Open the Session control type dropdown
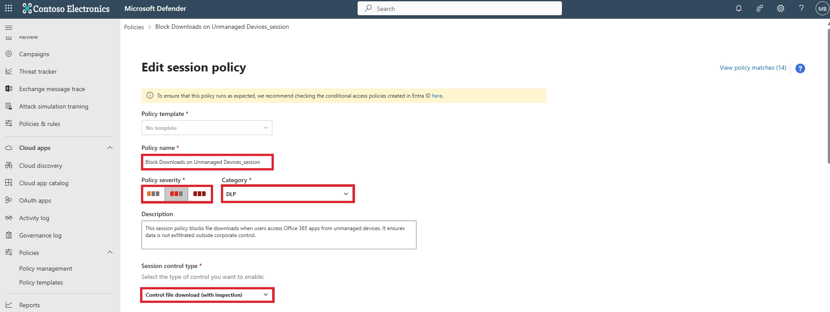The image size is (830, 312). [207, 295]
